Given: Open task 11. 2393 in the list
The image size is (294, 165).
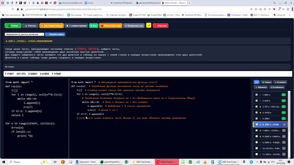Looking at the screenshot, I should click(270, 154).
